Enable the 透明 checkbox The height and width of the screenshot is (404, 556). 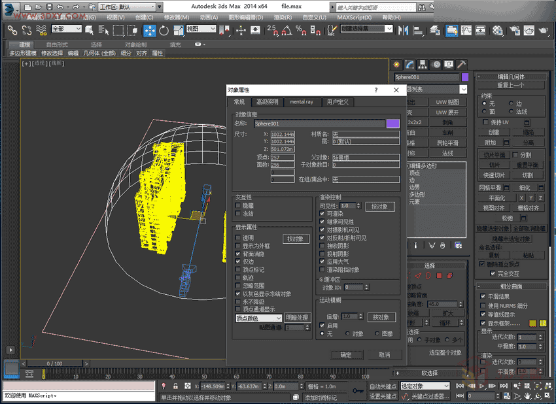coord(238,238)
